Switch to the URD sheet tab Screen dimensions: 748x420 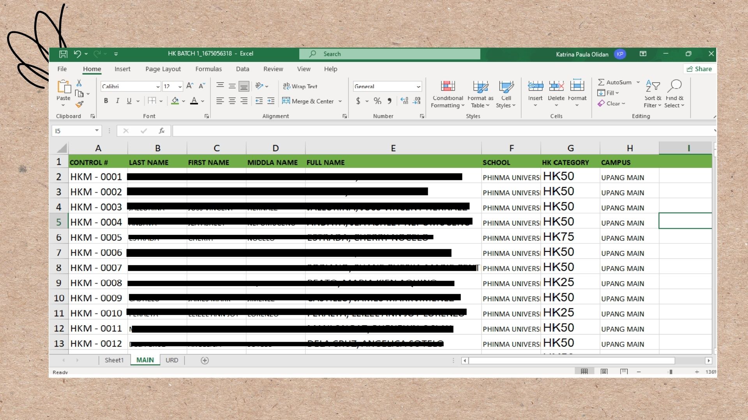(172, 360)
